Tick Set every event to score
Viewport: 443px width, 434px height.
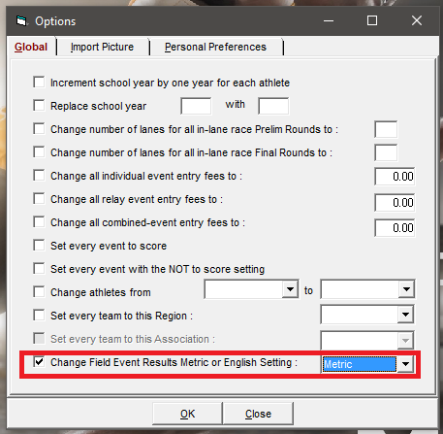click(x=39, y=245)
